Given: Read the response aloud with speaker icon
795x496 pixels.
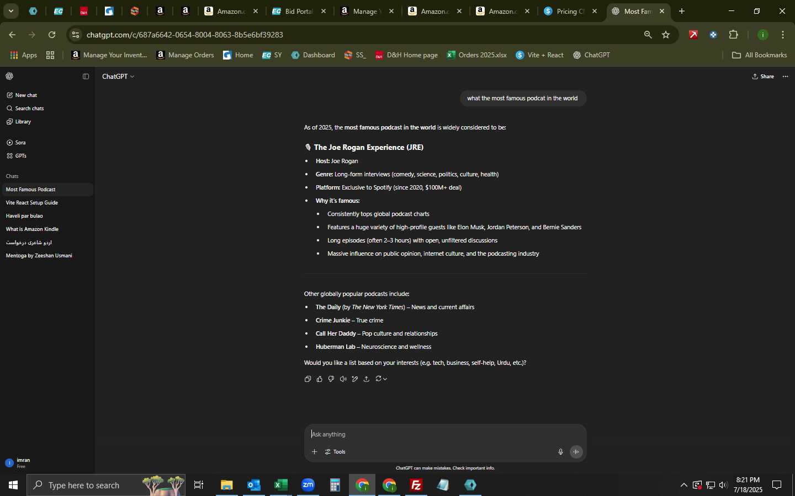Looking at the screenshot, I should point(343,379).
